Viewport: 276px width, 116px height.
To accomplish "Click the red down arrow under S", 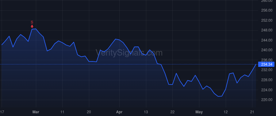I will tap(32, 26).
